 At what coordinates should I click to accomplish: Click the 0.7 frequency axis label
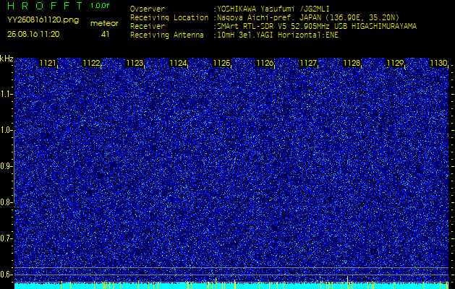tap(5, 238)
